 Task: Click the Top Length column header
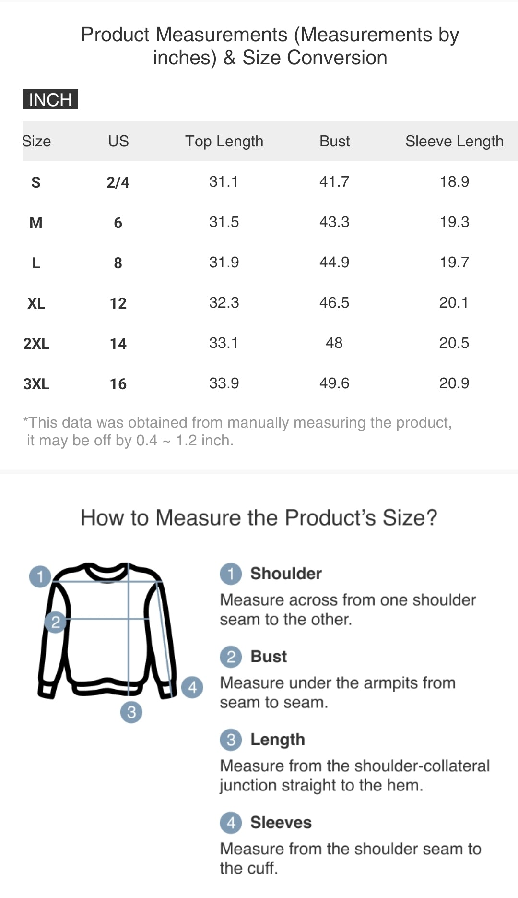click(224, 141)
